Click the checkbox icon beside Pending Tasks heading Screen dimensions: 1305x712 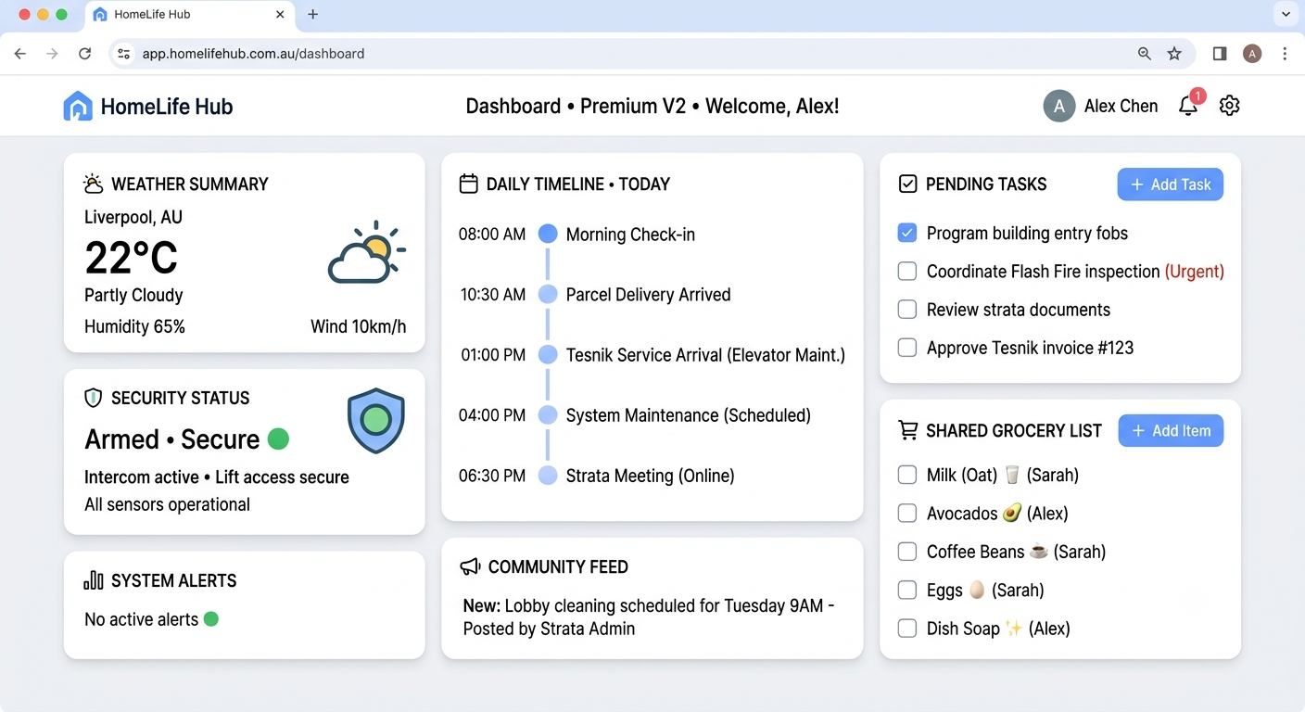tap(907, 184)
